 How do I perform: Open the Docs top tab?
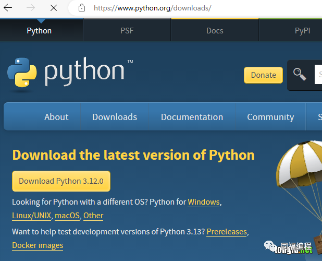(215, 31)
